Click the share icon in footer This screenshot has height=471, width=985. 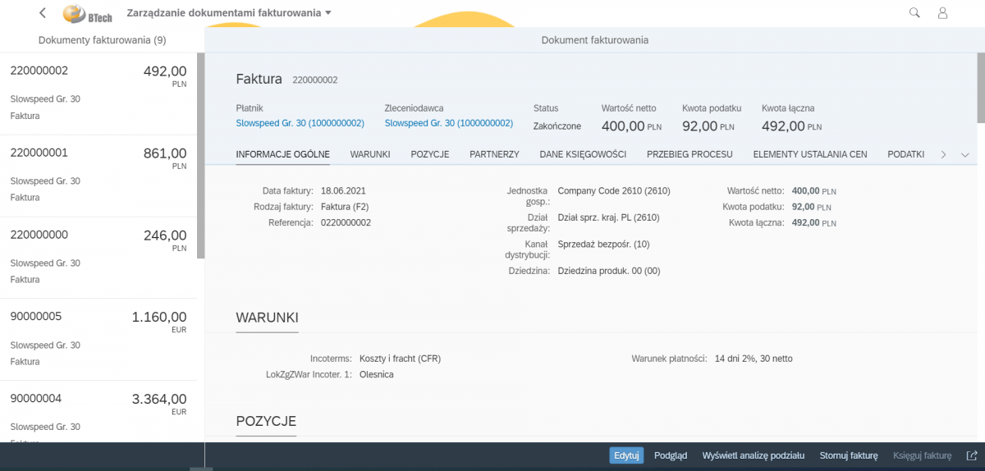coord(972,455)
